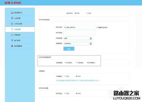Screen dimensions: 142x102
Task: Tick the hide wireless name checkbox
Action: (97, 27)
